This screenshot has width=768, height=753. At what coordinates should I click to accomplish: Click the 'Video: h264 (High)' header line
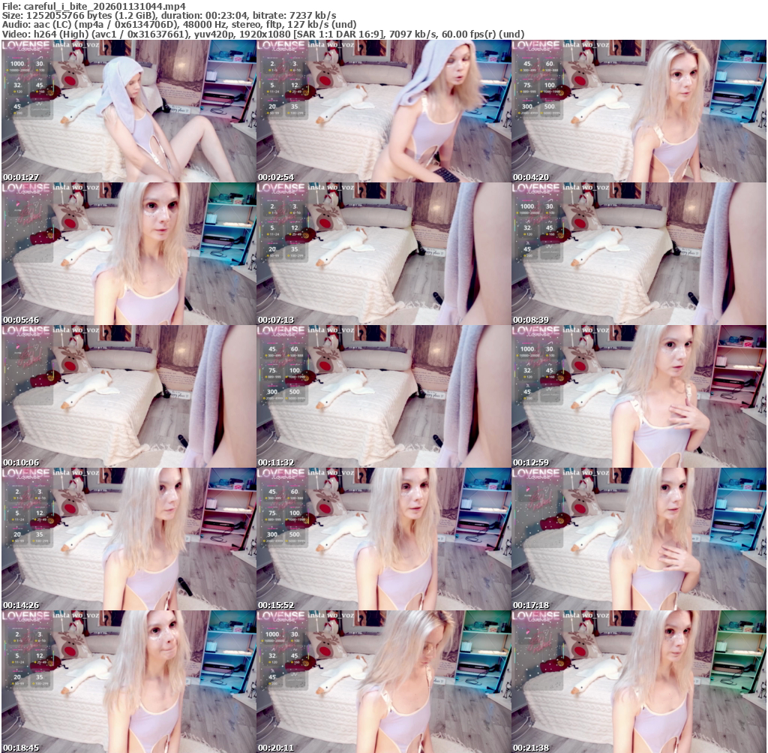tap(263, 34)
